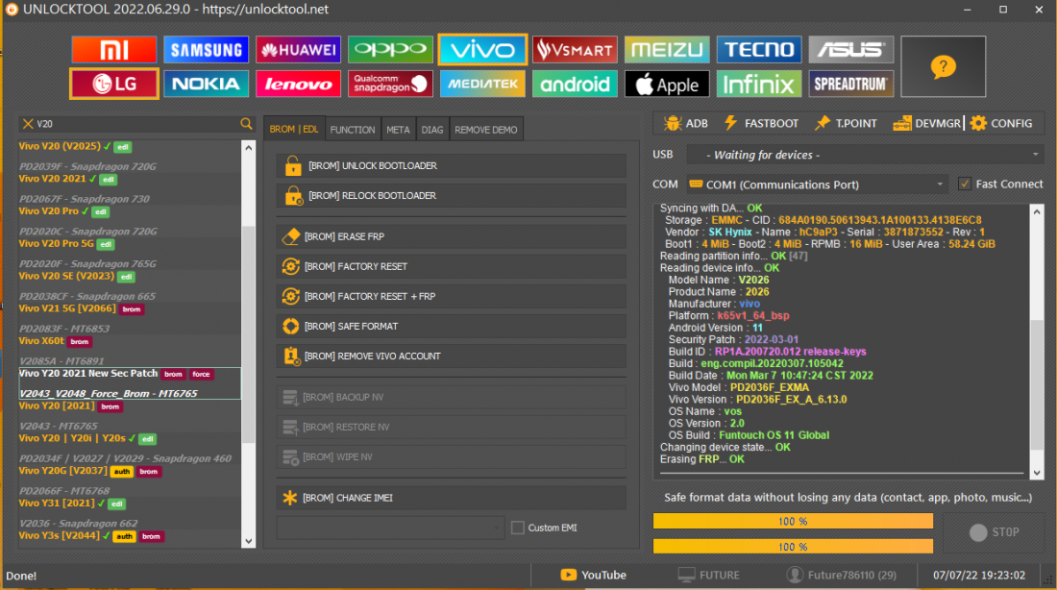Screen dimensions: 1057x590
Task: Select the OPPO brand tile
Action: click(x=390, y=49)
